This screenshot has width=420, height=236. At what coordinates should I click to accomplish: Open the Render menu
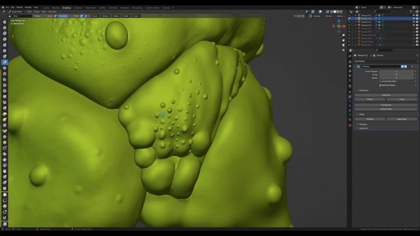click(20, 7)
